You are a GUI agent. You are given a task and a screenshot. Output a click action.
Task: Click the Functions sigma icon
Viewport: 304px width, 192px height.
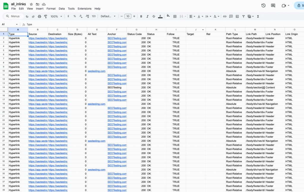[258, 16]
